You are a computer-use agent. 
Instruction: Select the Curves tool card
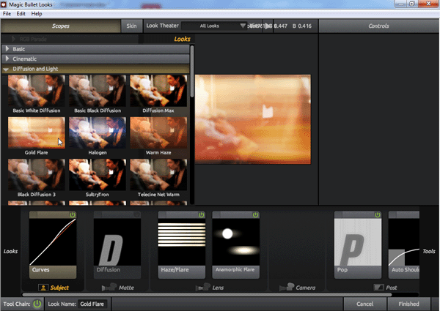(53, 245)
